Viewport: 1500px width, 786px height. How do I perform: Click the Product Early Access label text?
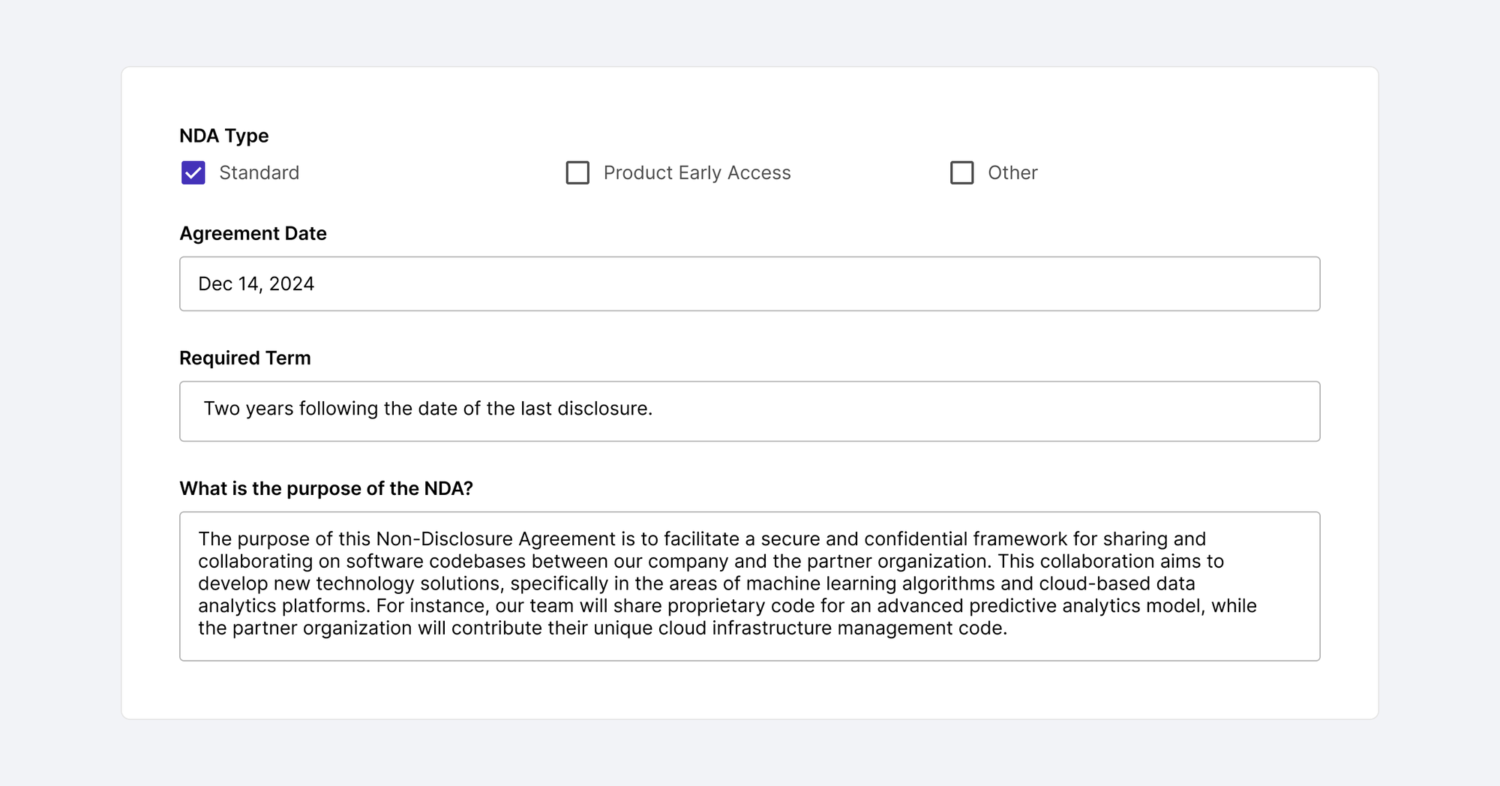696,172
